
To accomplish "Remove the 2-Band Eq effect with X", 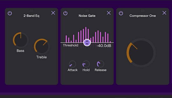I will [53, 13].
